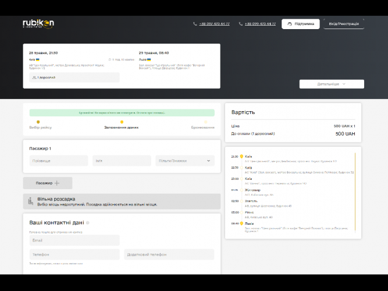Click the chevron in Пільги/Знижки dropdown
Image resolution: width=388 pixels, height=291 pixels.
click(x=209, y=161)
